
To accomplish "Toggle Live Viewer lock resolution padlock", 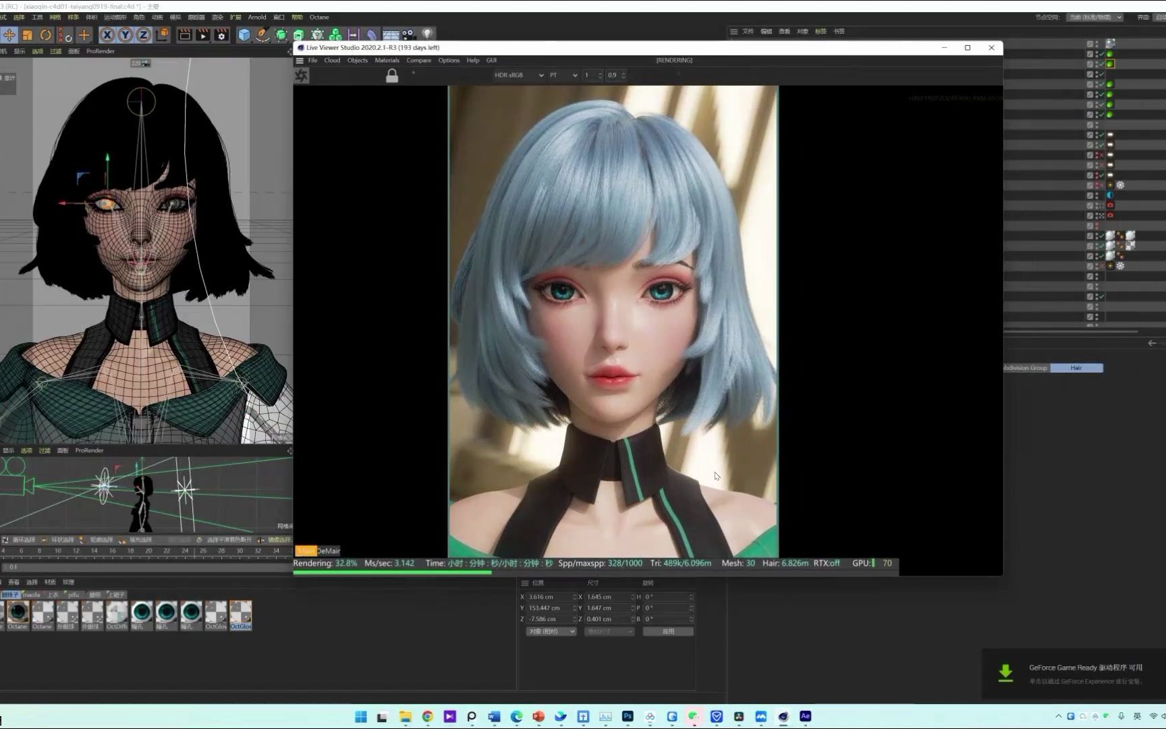I will 392,76.
